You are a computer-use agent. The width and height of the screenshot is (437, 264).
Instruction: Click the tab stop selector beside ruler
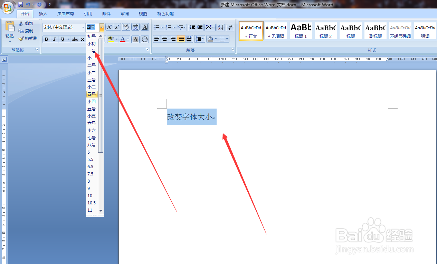coord(4,60)
